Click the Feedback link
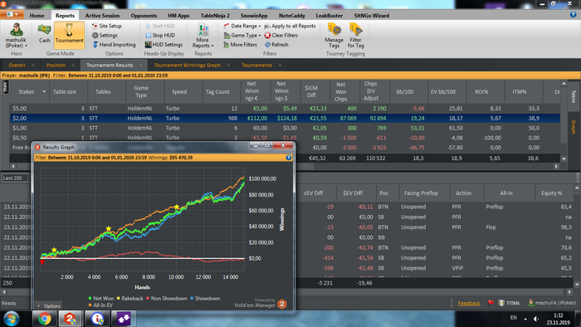The image size is (581, 327). [469, 303]
